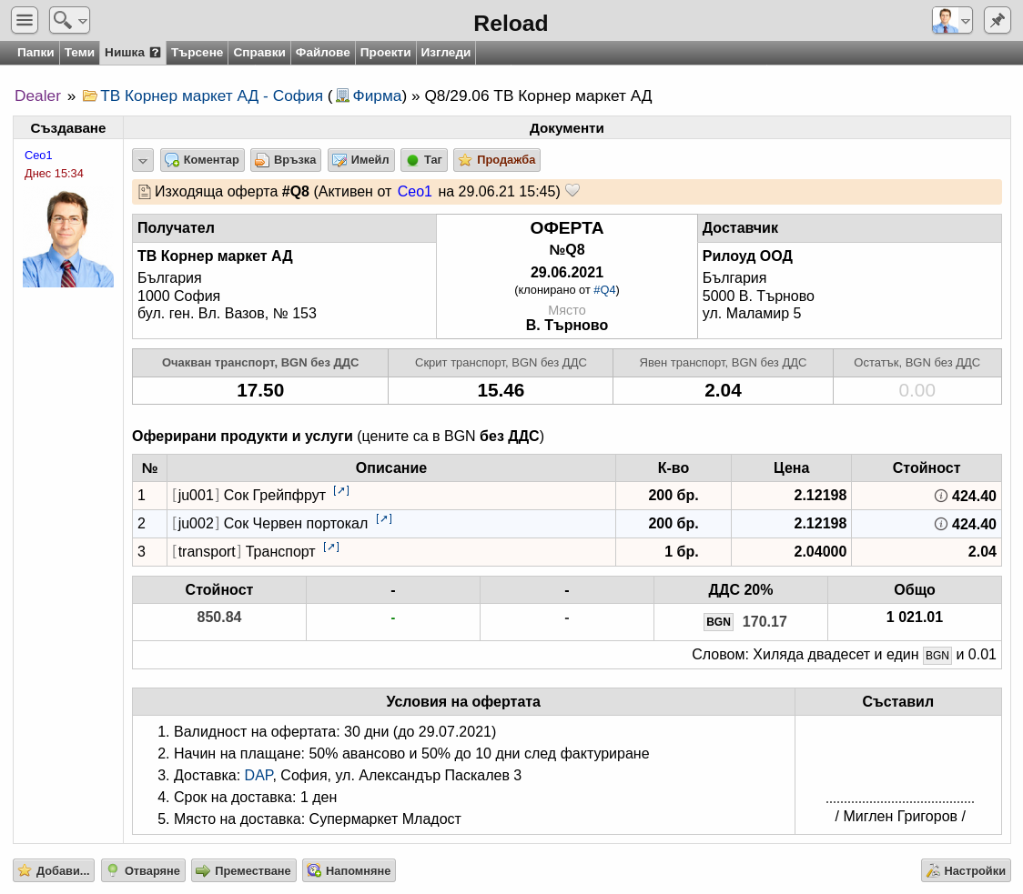The image size is (1023, 894).
Task: Click the pin icon button
Action: click(997, 20)
